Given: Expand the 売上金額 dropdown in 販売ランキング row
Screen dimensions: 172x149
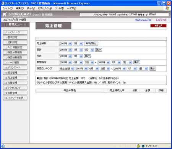Looking at the screenshot, I should 67,68.
